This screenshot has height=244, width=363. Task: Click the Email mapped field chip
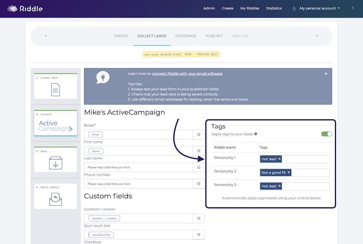tap(96, 135)
